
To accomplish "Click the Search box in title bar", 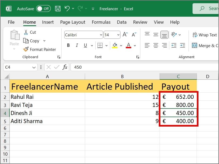I will pos(205,9).
